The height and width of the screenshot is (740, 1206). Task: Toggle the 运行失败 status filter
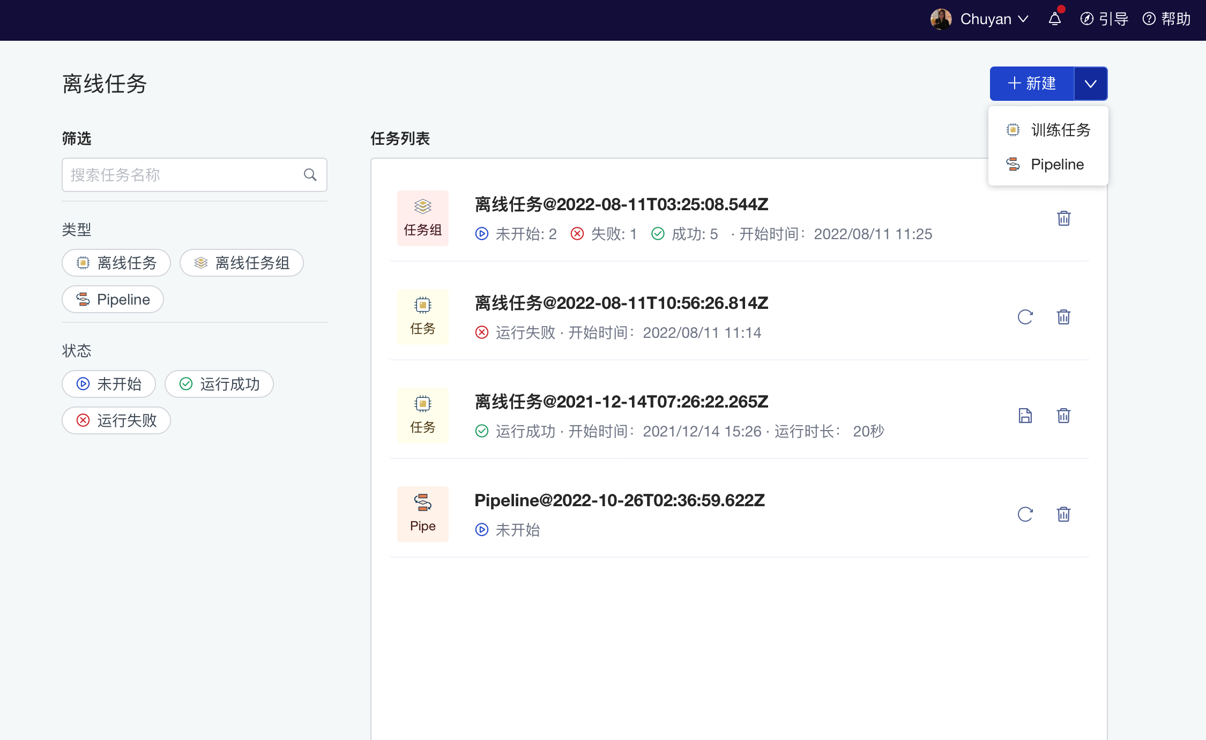point(116,420)
